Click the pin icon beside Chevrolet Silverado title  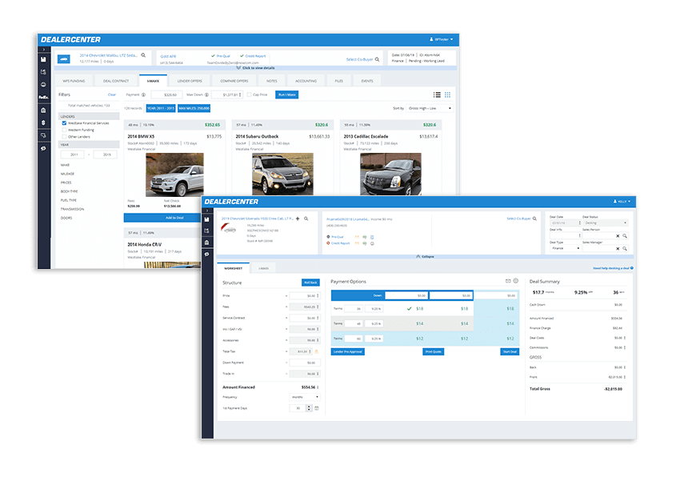click(298, 218)
